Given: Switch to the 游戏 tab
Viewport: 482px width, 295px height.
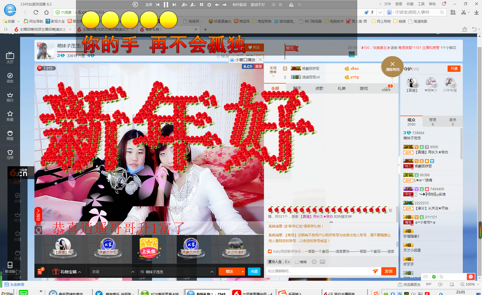Looking at the screenshot, I should (364, 88).
